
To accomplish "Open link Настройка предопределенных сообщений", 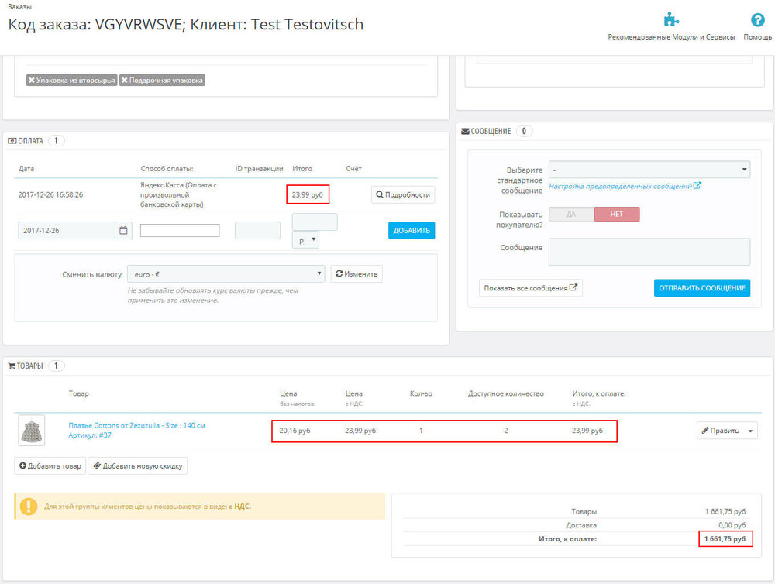I will click(625, 186).
